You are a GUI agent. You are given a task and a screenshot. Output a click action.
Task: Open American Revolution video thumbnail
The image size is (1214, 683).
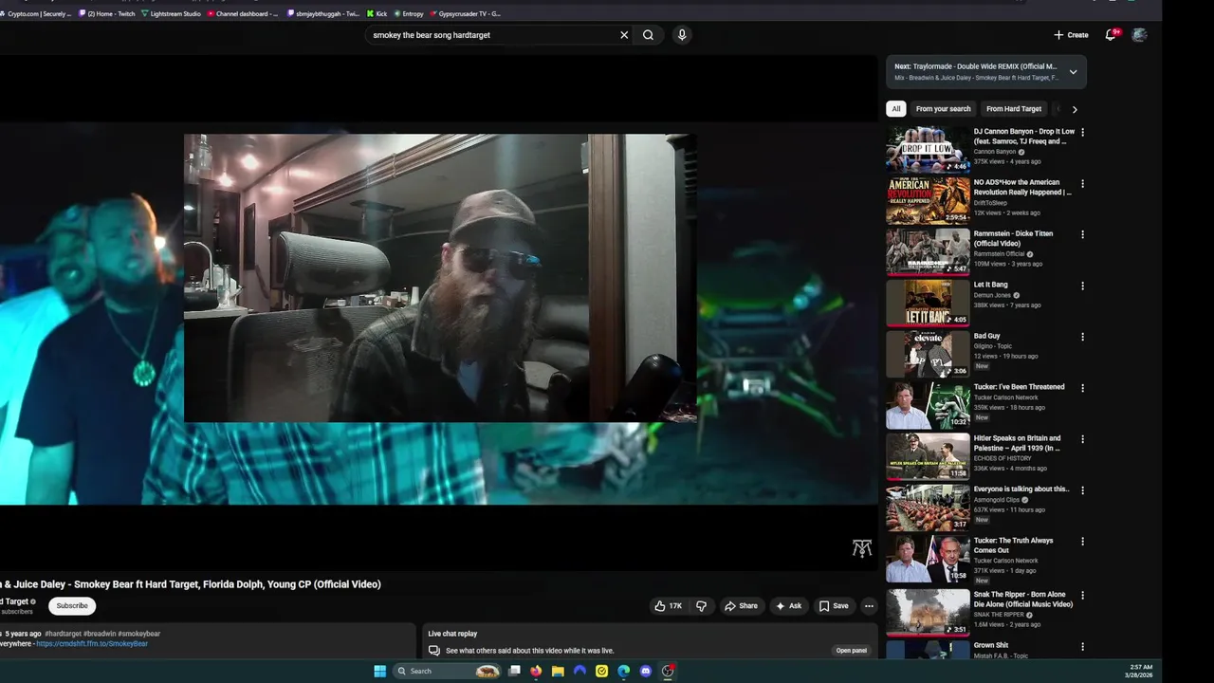(x=928, y=200)
